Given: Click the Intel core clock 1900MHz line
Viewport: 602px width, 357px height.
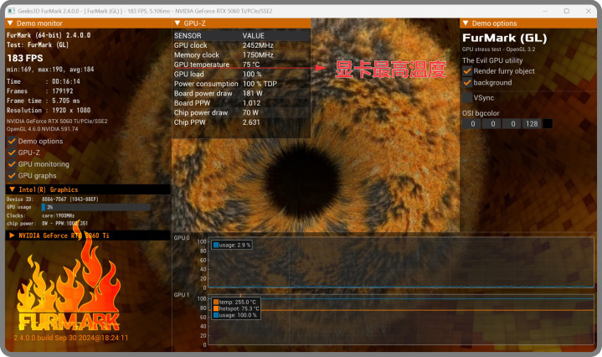Looking at the screenshot, I should pos(40,215).
